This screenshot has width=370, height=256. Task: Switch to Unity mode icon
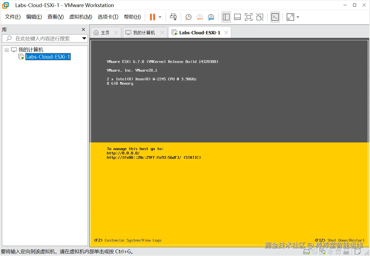click(x=260, y=17)
